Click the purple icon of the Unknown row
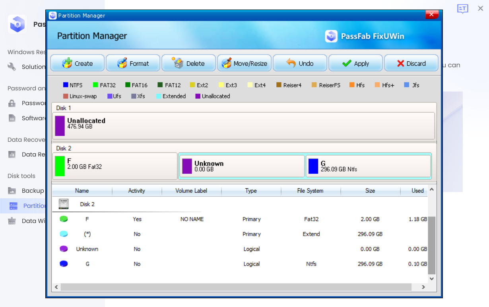This screenshot has width=489, height=307. [x=64, y=249]
